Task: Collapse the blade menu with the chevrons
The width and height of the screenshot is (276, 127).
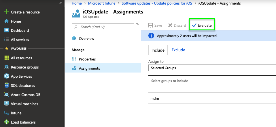Action: click(x=137, y=24)
